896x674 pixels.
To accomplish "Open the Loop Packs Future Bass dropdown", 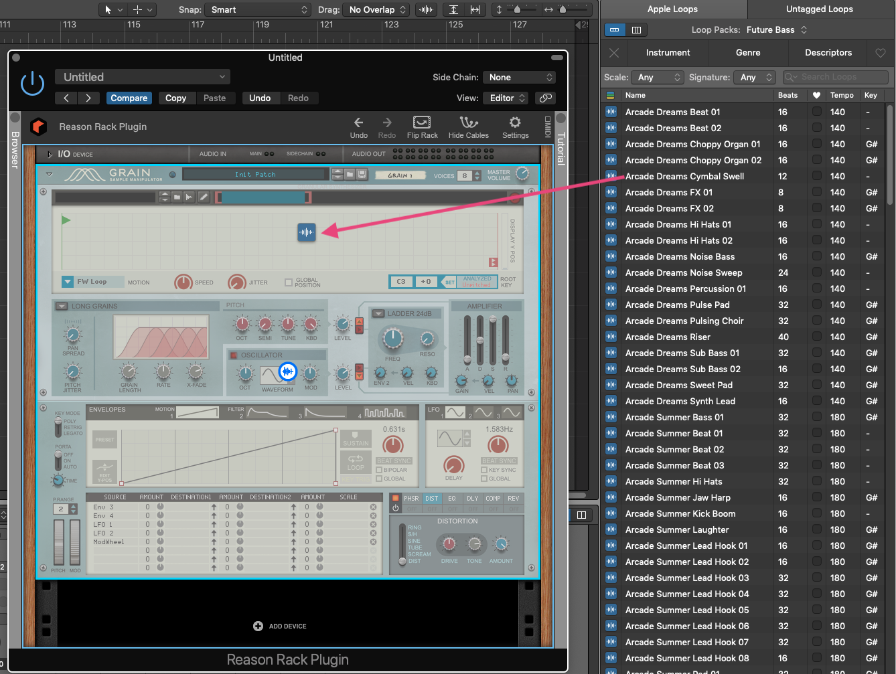I will [777, 30].
